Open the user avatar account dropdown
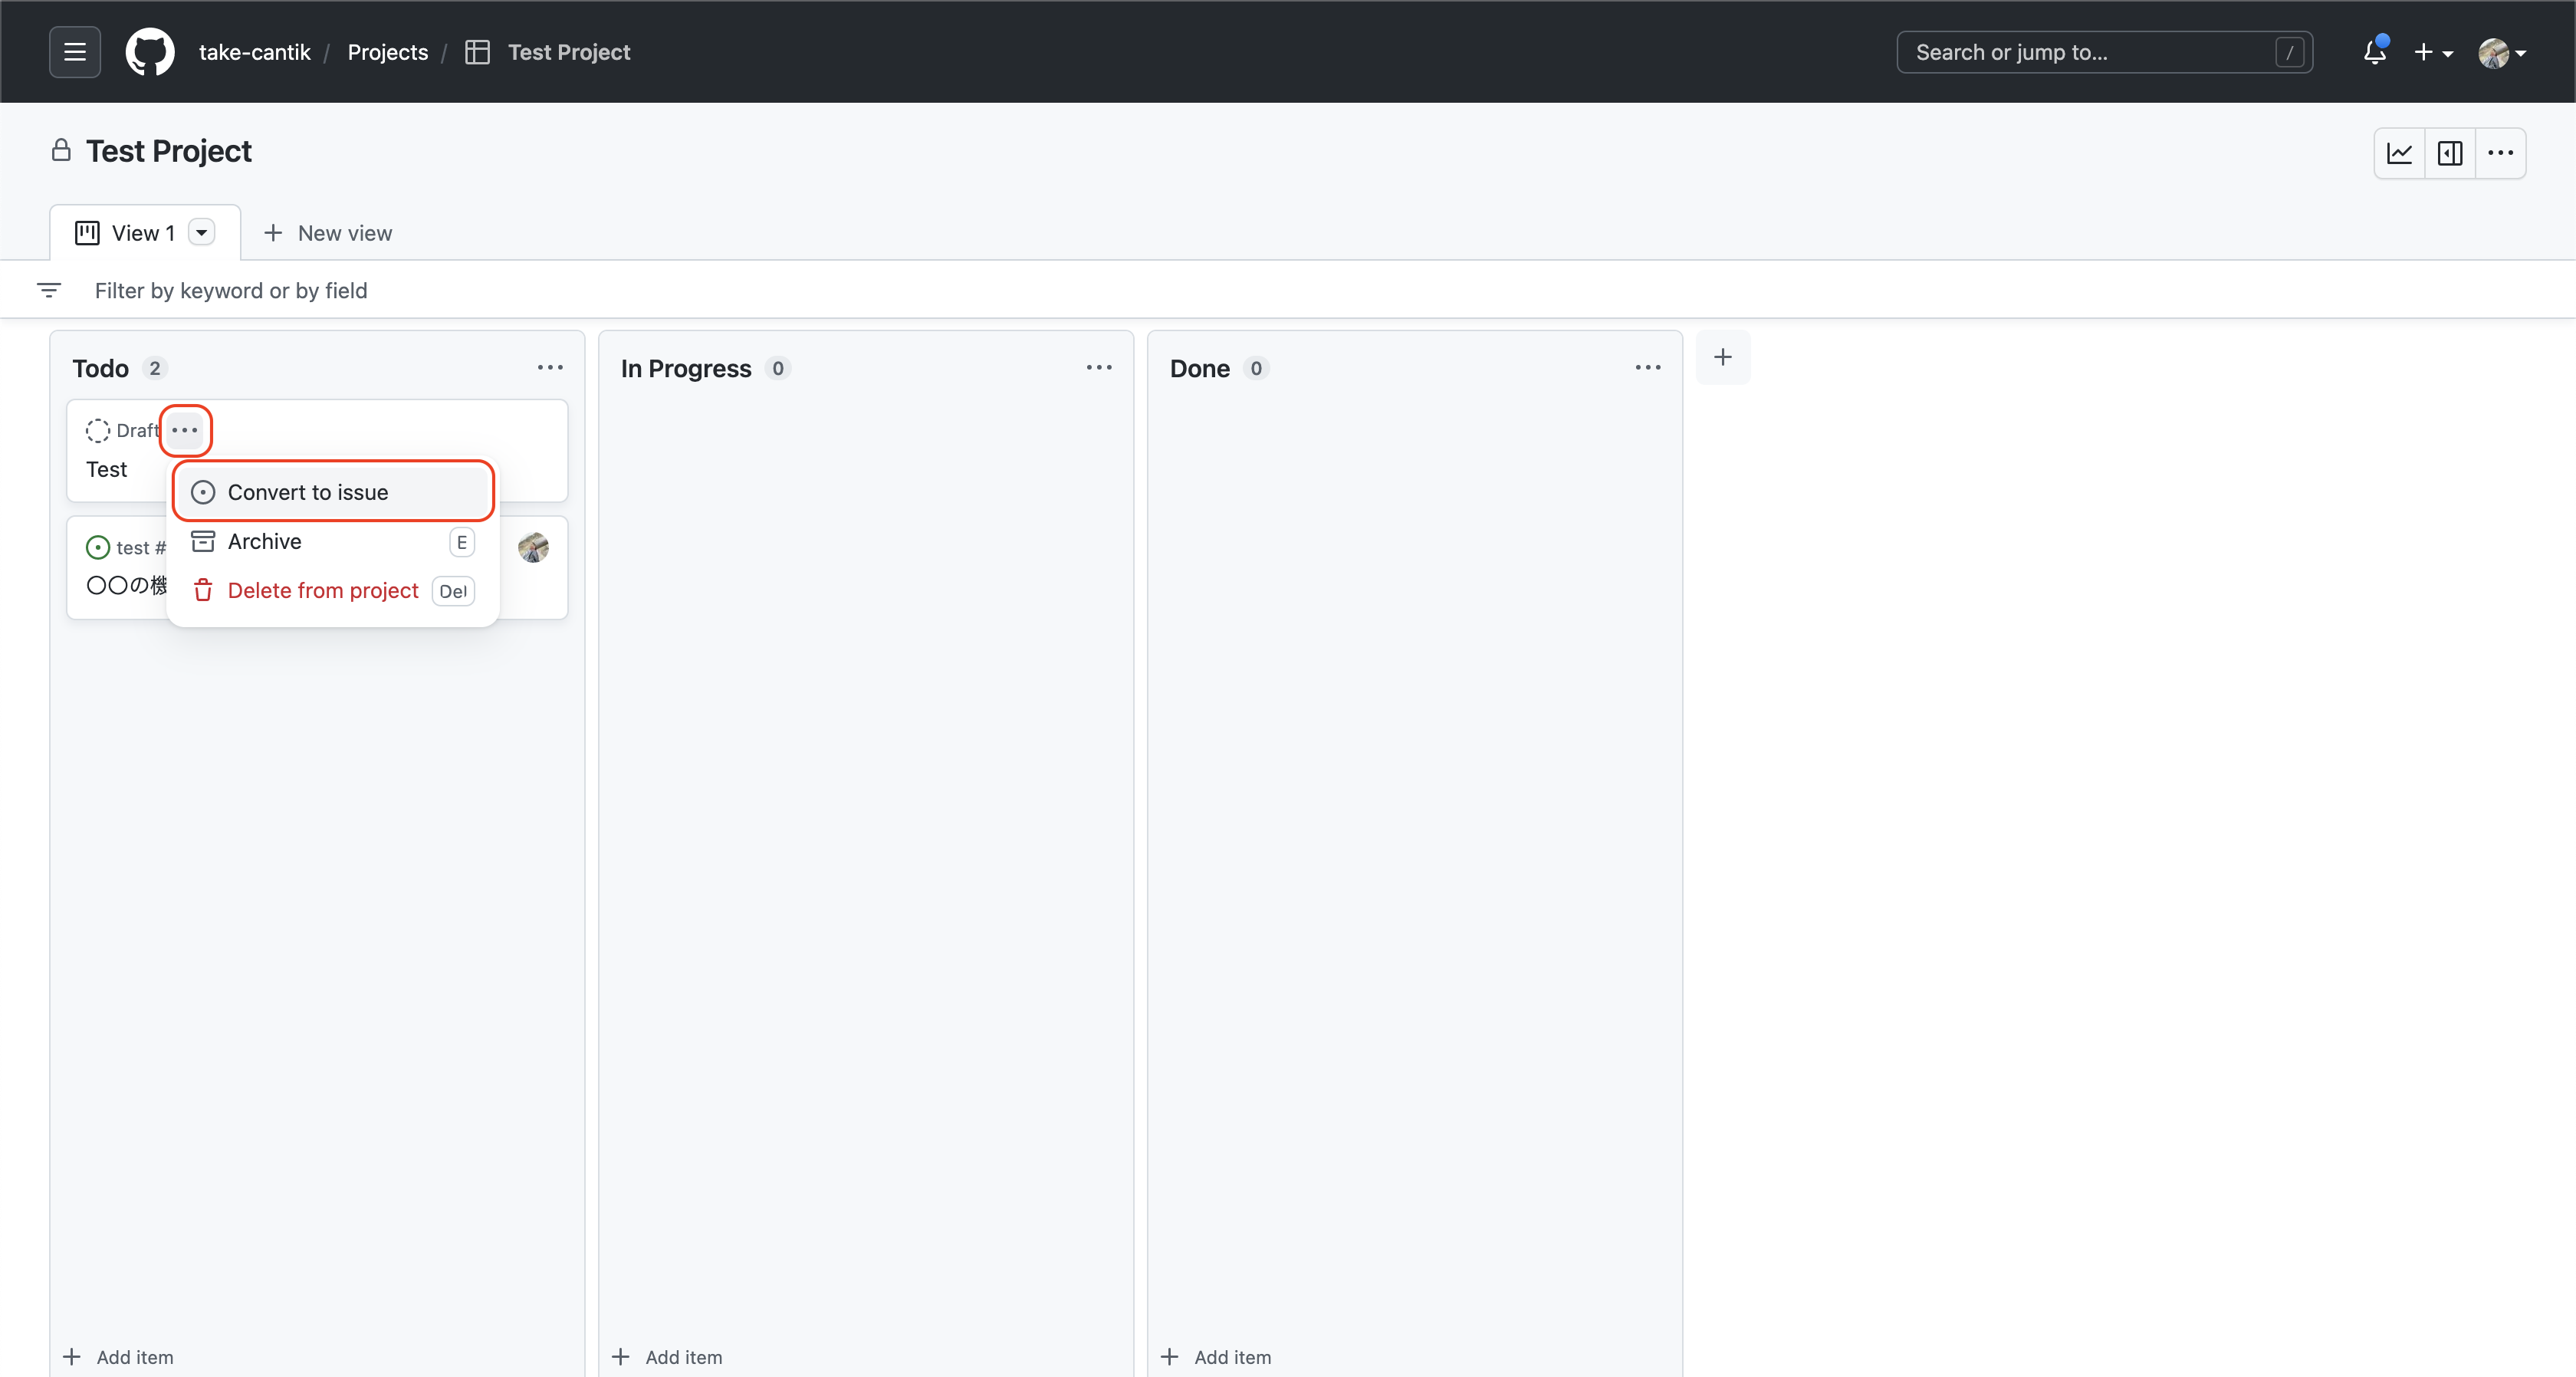 point(2502,52)
